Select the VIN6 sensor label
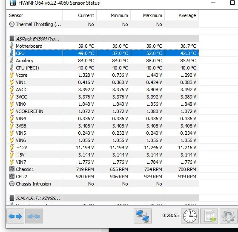 coord(21,140)
